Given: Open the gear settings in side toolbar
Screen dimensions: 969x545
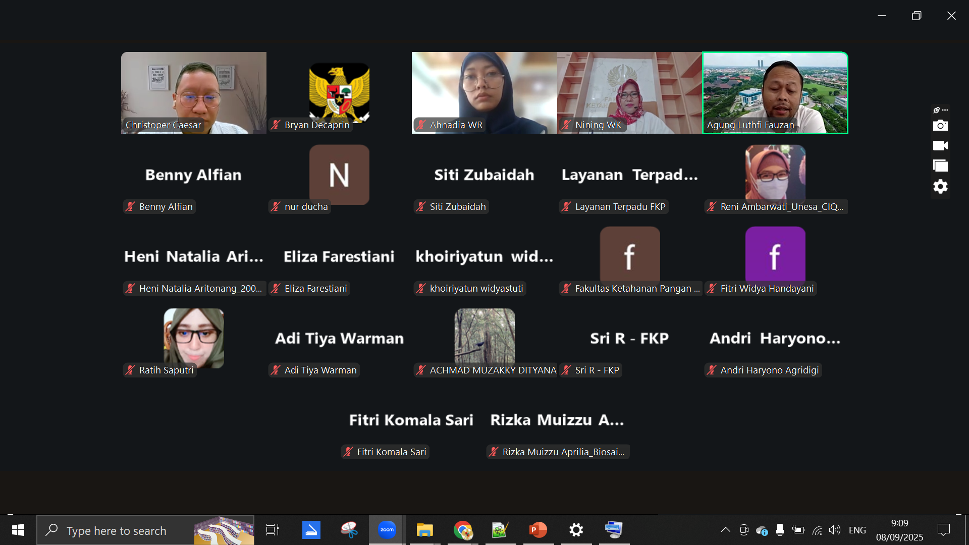Looking at the screenshot, I should point(940,187).
